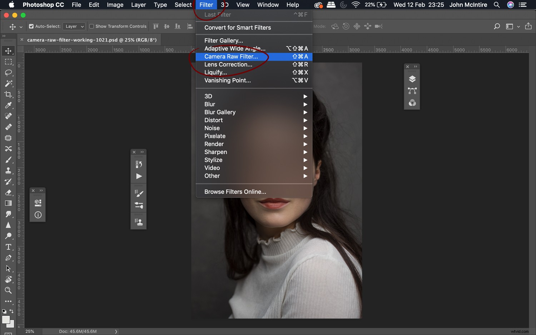
Task: Choose Camera Raw Filter from the menu
Action: pyautogui.click(x=231, y=56)
